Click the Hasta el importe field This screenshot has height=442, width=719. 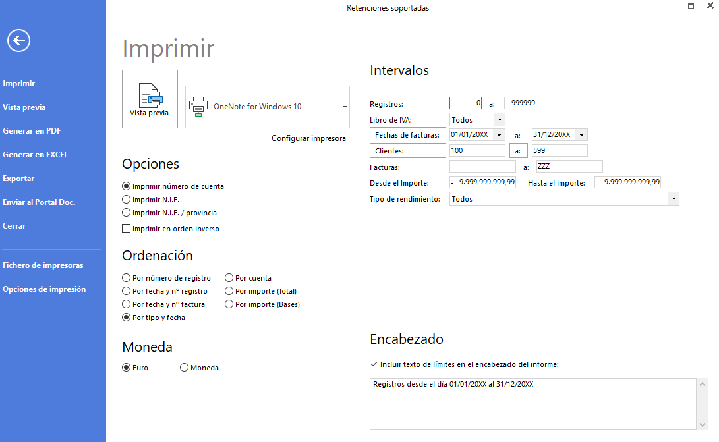pos(627,182)
